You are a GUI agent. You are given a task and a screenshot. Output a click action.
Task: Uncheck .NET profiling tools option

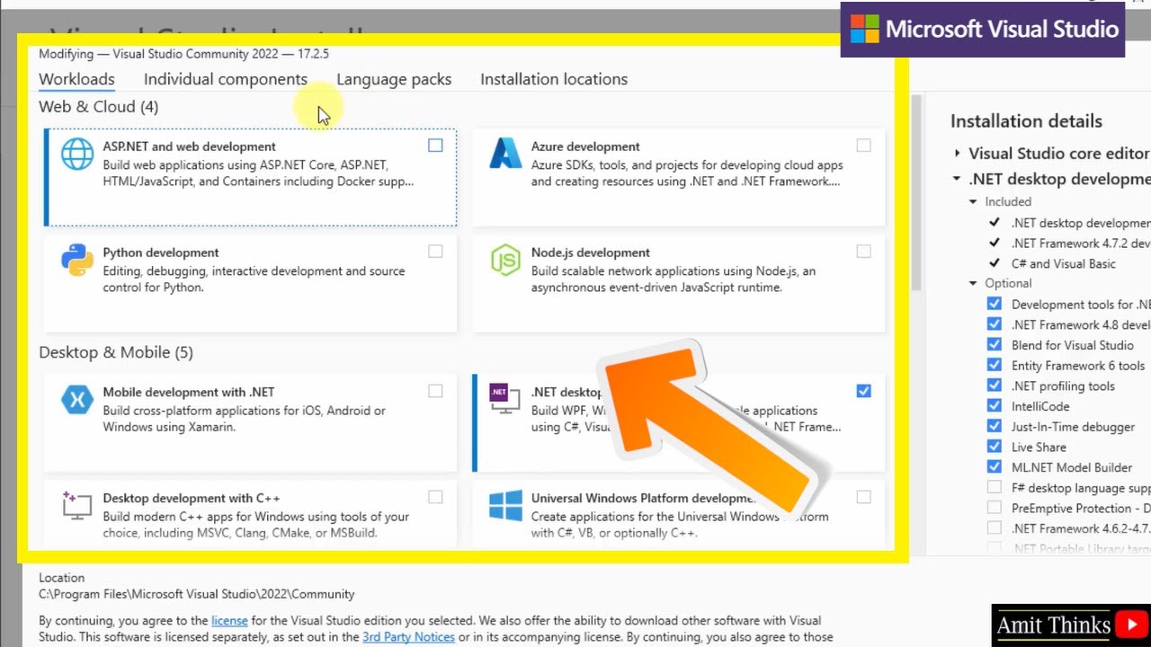(994, 386)
